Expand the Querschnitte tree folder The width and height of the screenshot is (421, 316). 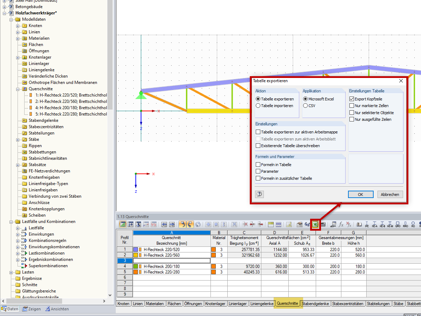tap(17, 88)
